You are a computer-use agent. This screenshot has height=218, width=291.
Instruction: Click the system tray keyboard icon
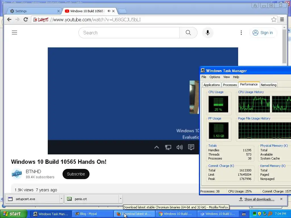tap(244, 214)
